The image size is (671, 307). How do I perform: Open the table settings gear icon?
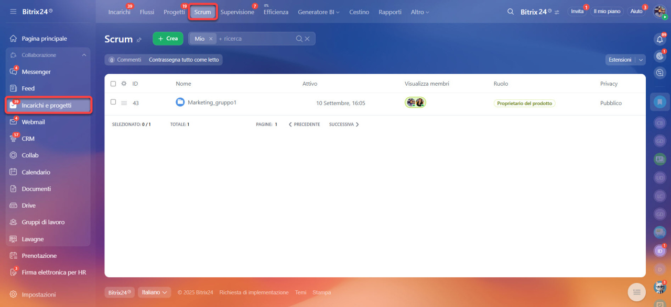124,84
